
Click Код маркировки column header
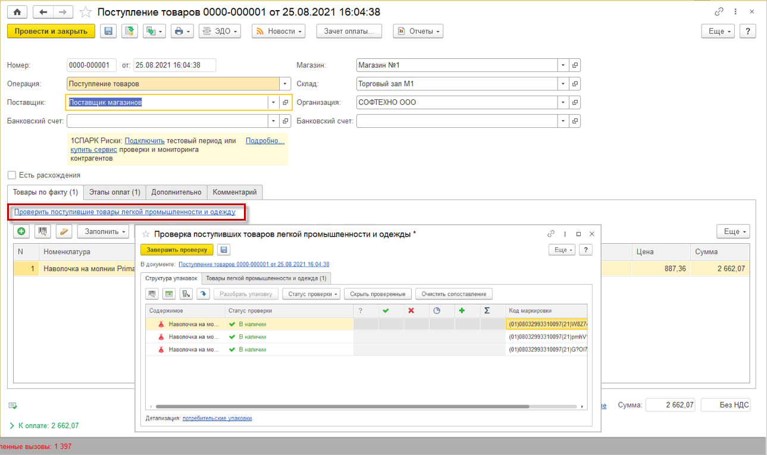coord(546,310)
